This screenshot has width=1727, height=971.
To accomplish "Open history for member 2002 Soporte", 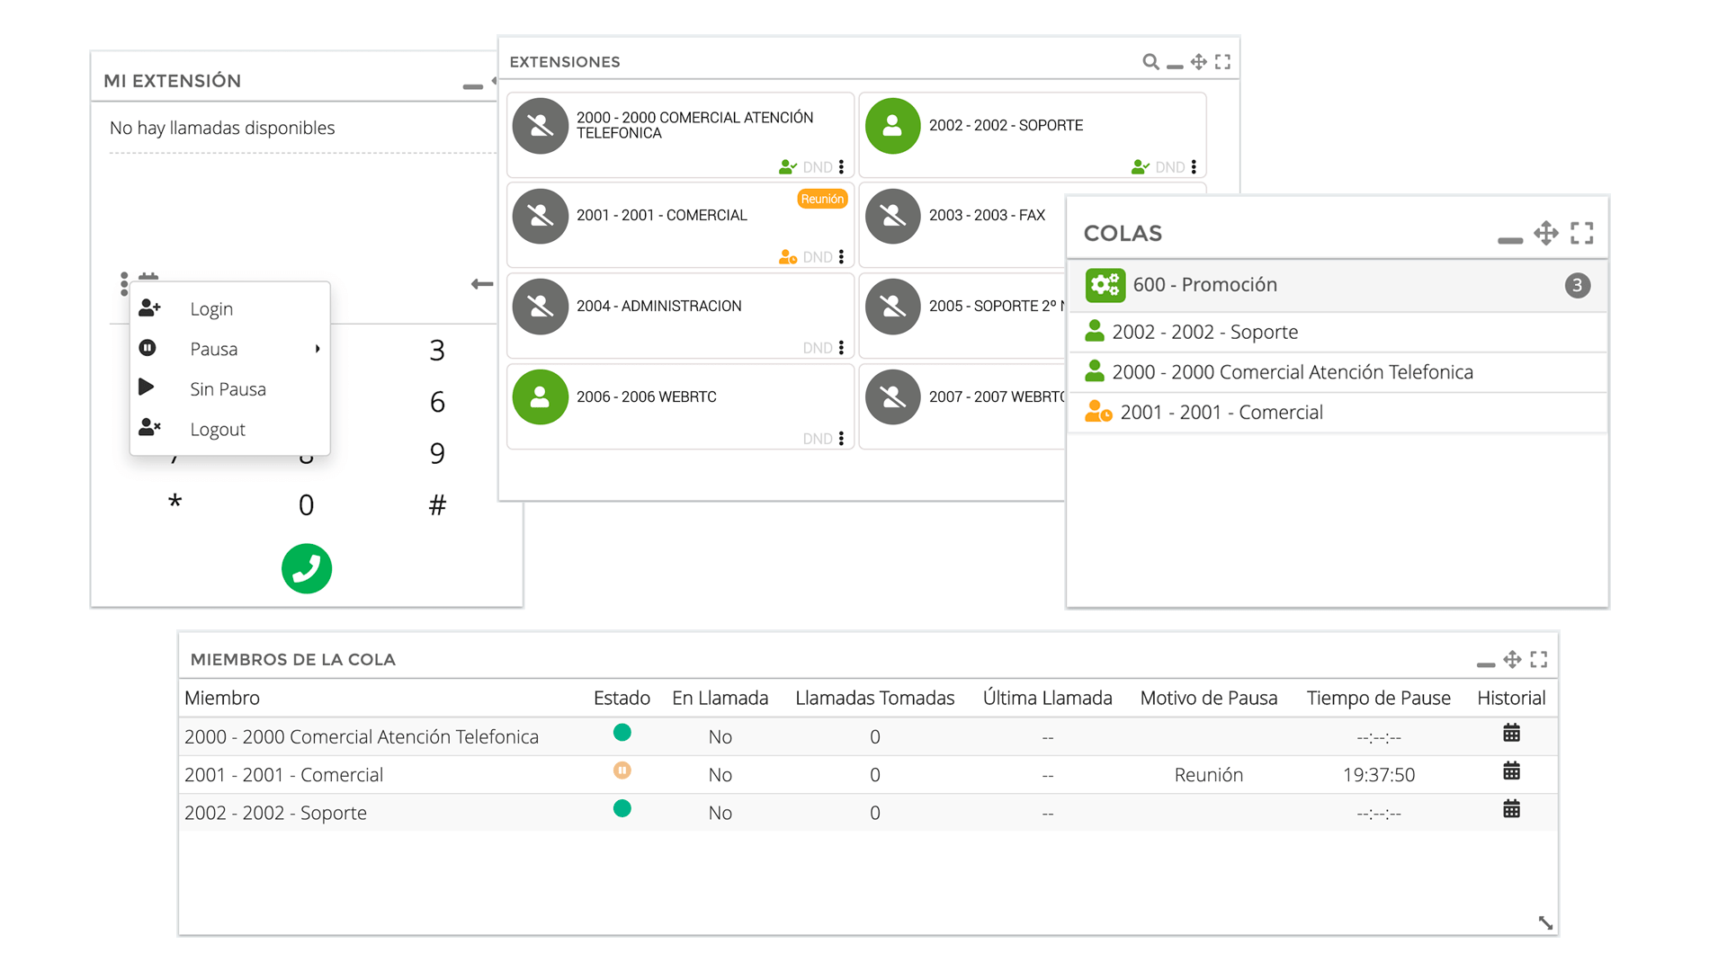I will point(1512,808).
